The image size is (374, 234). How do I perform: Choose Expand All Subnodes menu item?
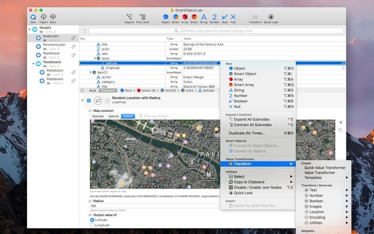258,119
